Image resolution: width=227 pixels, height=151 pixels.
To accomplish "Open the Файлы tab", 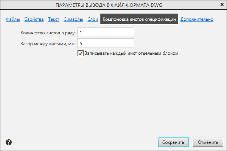I will coord(13,19).
